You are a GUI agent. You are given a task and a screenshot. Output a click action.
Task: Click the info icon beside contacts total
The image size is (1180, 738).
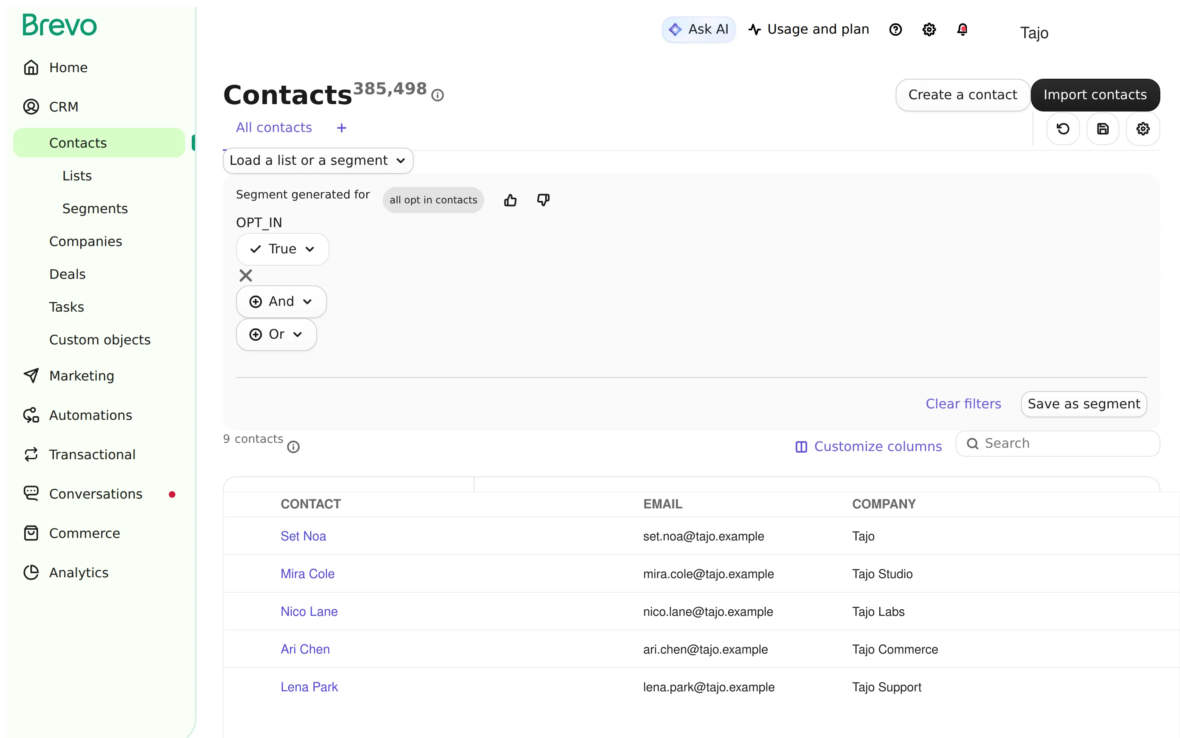coord(438,95)
